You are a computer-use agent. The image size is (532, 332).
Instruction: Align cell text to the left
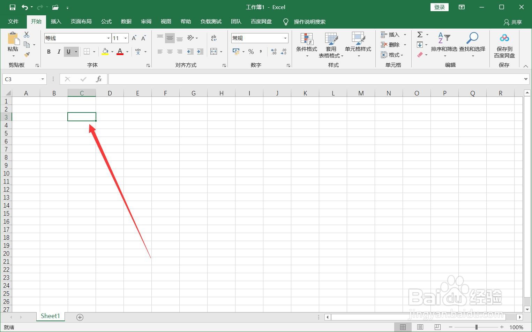tap(160, 52)
